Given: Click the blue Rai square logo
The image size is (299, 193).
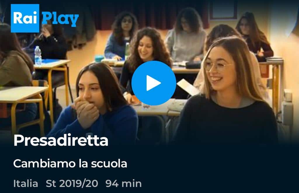Looking at the screenshot, I should click(x=25, y=18).
